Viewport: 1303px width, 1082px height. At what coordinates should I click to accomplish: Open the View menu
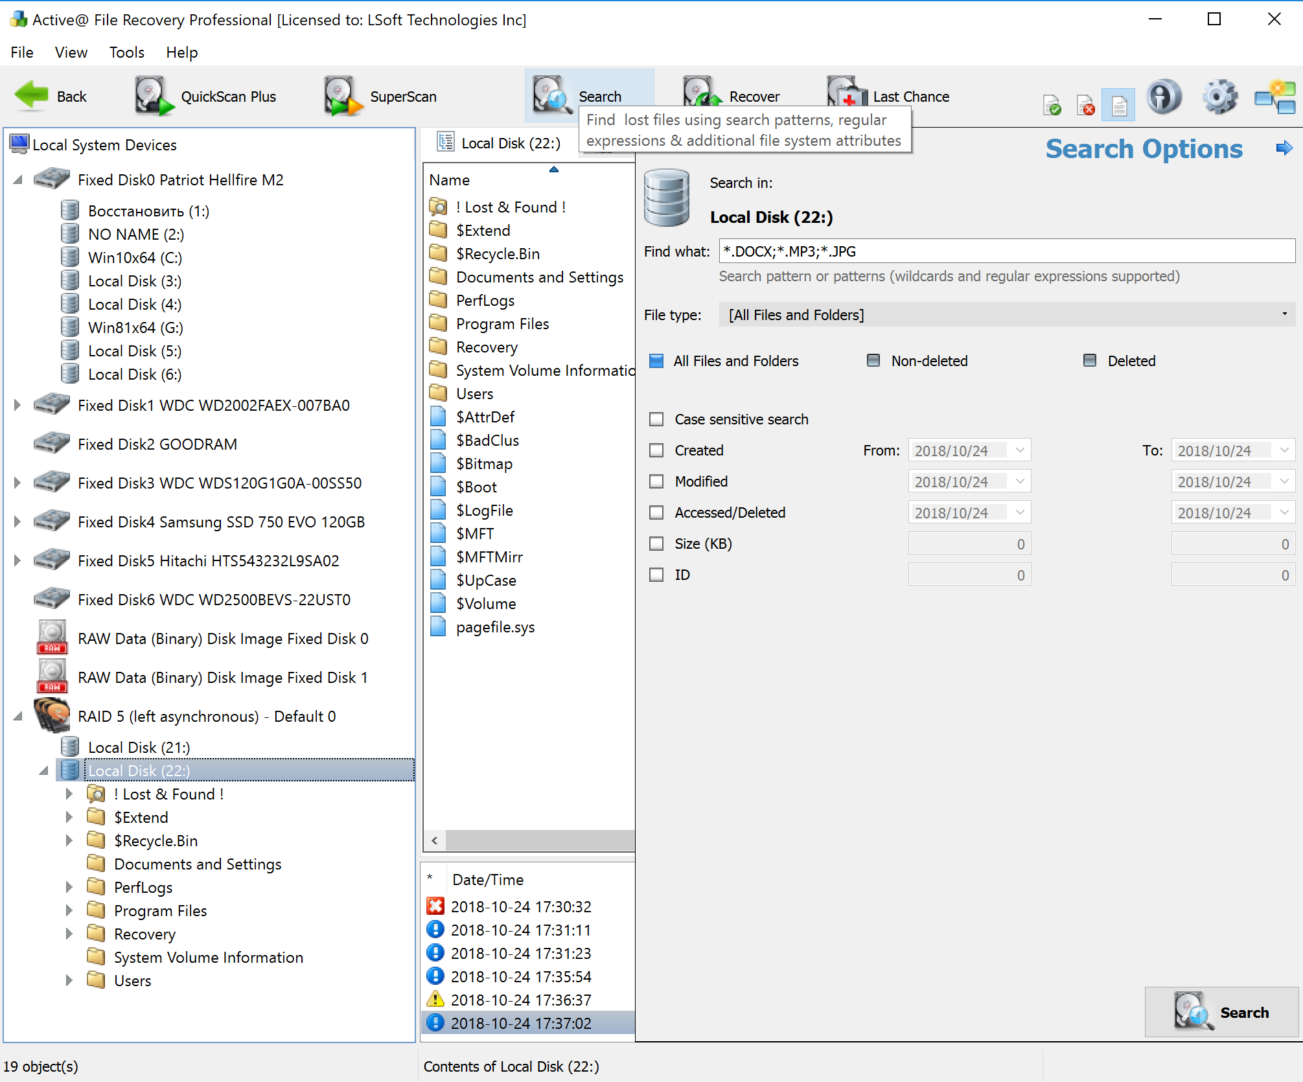click(71, 52)
